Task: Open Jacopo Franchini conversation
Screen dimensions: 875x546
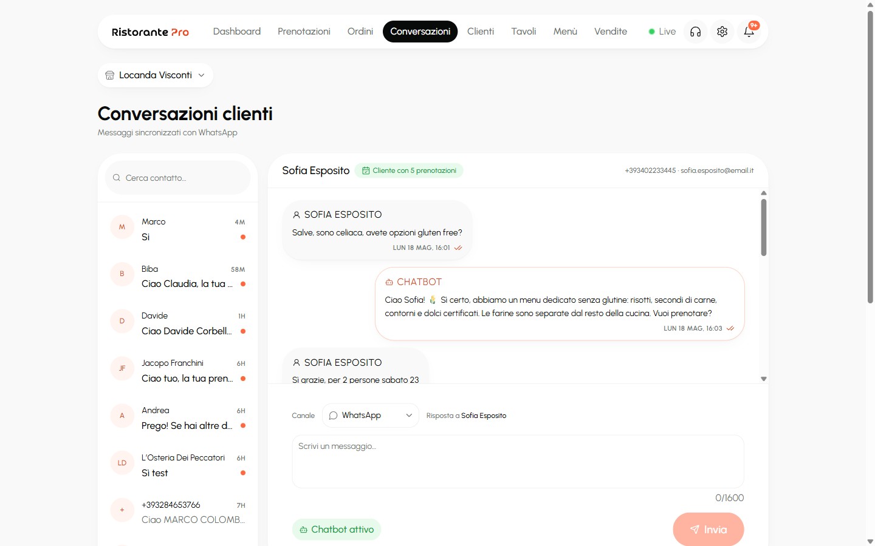Action: [x=178, y=371]
